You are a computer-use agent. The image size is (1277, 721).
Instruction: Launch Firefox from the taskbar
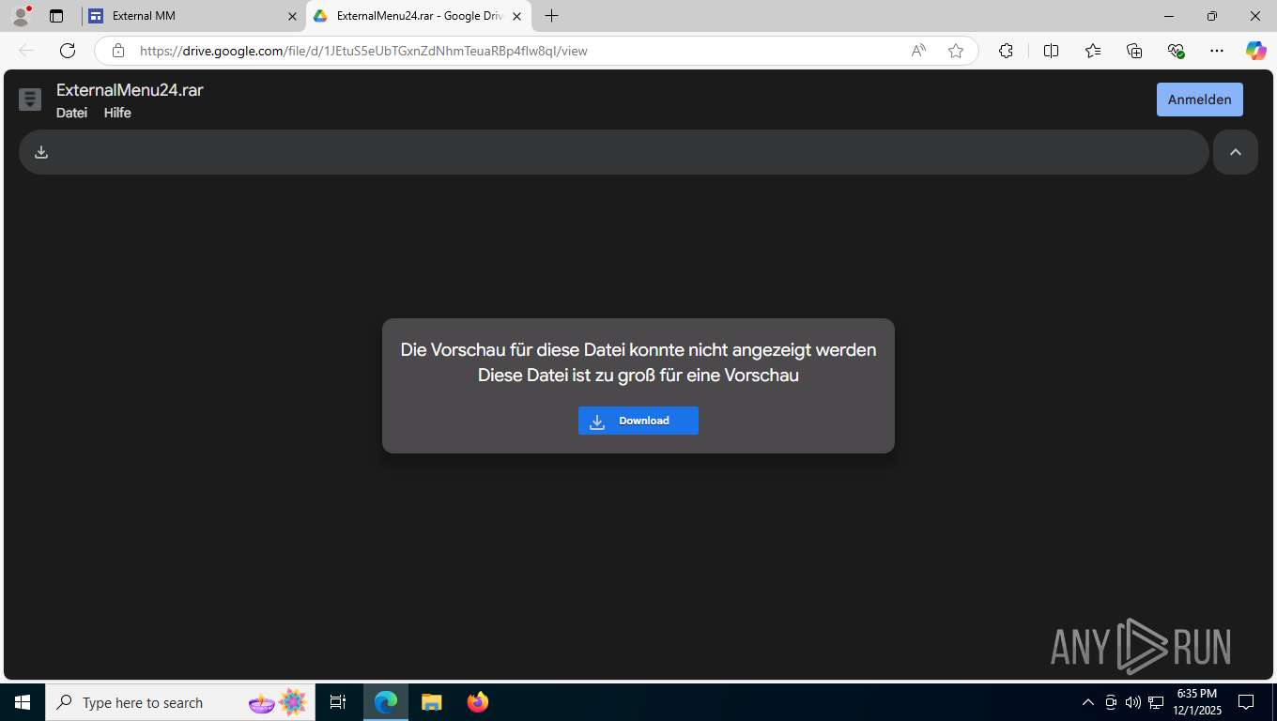point(478,702)
